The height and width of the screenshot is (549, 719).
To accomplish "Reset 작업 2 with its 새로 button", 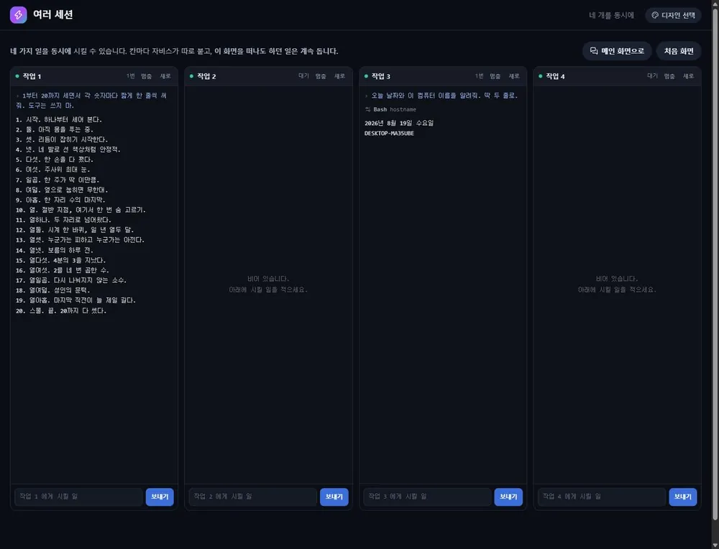I will click(x=339, y=76).
